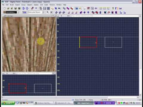143x107 pixels.
Task: Click the BSP Digital Paint taskbar button
Action: point(83,103)
